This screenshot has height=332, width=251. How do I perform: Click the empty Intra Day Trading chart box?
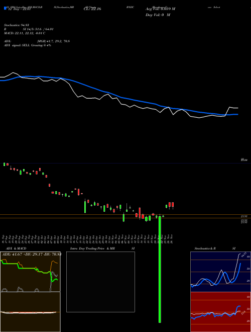(100, 282)
